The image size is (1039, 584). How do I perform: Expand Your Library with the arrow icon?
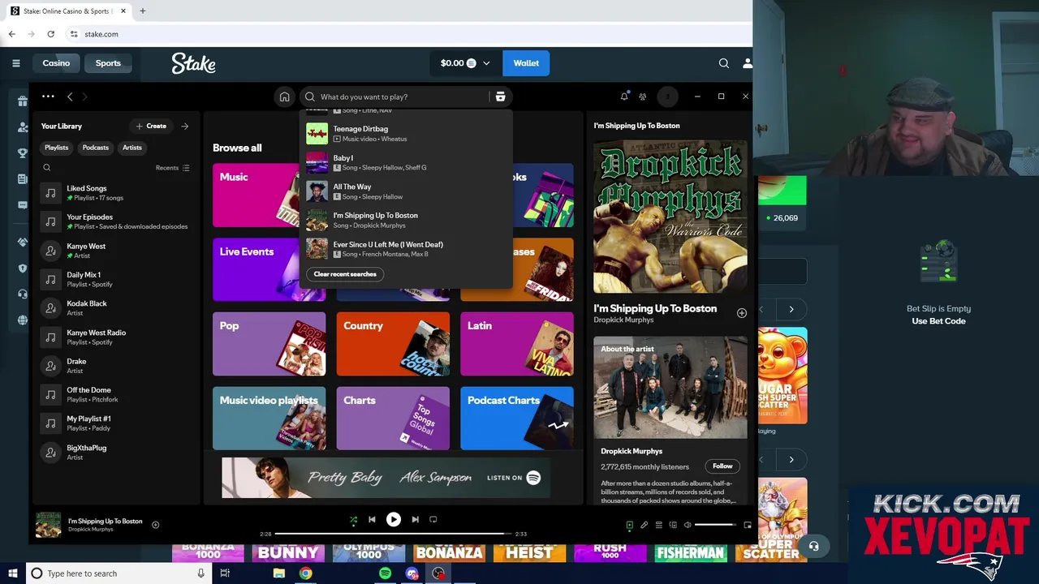(185, 126)
